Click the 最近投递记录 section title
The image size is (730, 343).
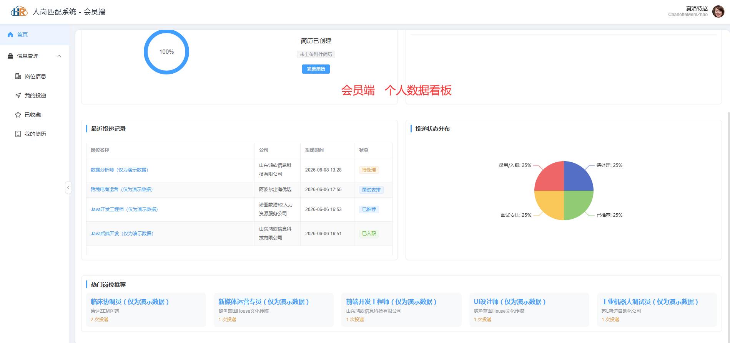coord(108,129)
